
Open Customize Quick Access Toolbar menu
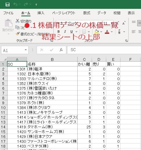pos(36,5)
